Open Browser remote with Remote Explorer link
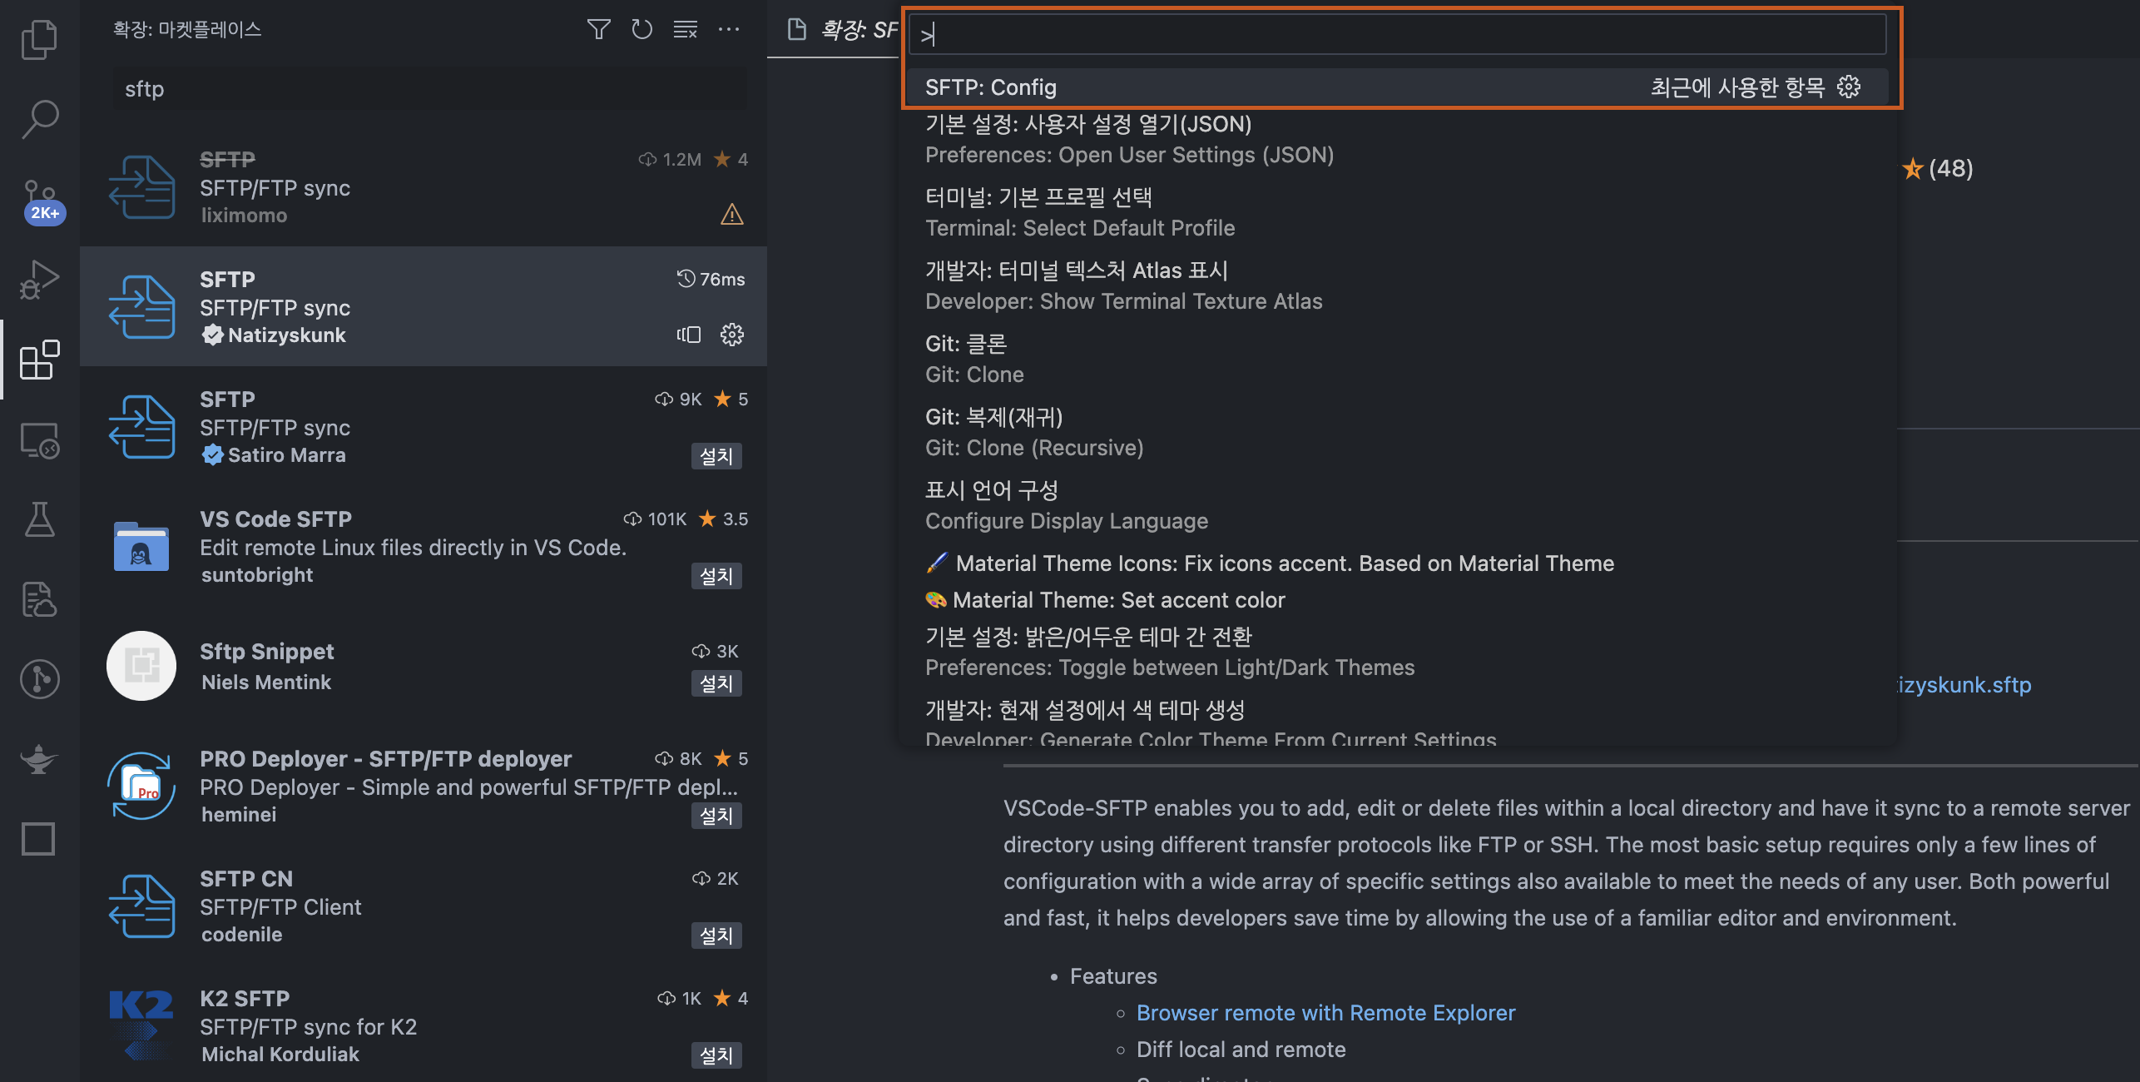This screenshot has height=1082, width=2140. pyautogui.click(x=1325, y=1013)
